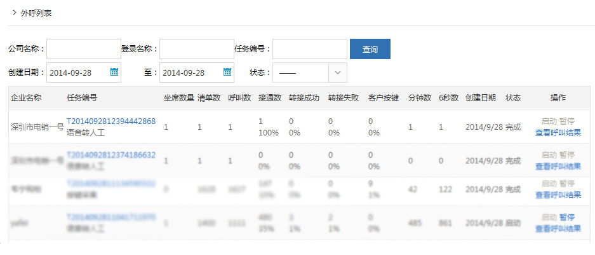Viewport: 595px width, 255px height.
Task: Open task link T2014092812394442868
Action: (111, 121)
